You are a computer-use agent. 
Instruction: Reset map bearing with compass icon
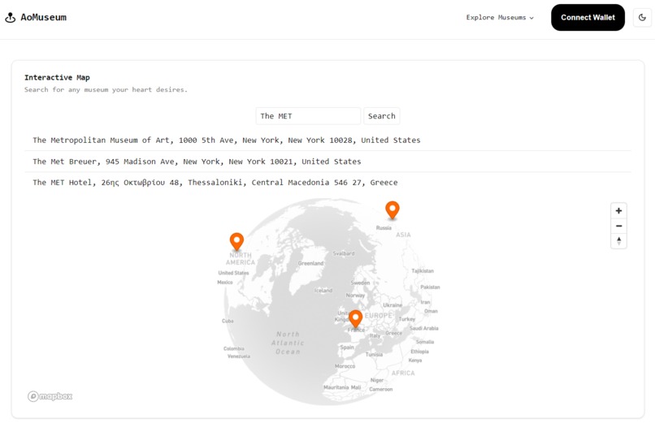point(618,241)
